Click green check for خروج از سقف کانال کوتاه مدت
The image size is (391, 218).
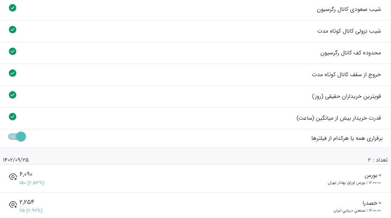[x=13, y=73]
